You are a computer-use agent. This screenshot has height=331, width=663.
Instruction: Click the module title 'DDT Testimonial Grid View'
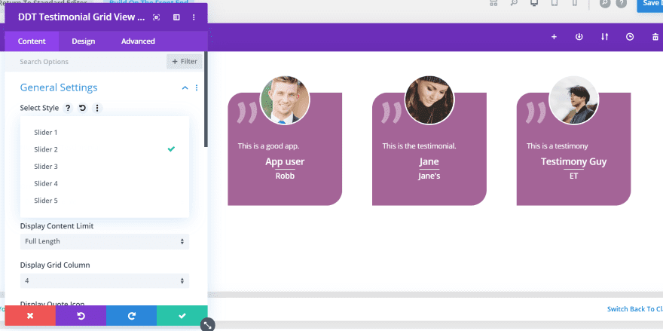81,17
